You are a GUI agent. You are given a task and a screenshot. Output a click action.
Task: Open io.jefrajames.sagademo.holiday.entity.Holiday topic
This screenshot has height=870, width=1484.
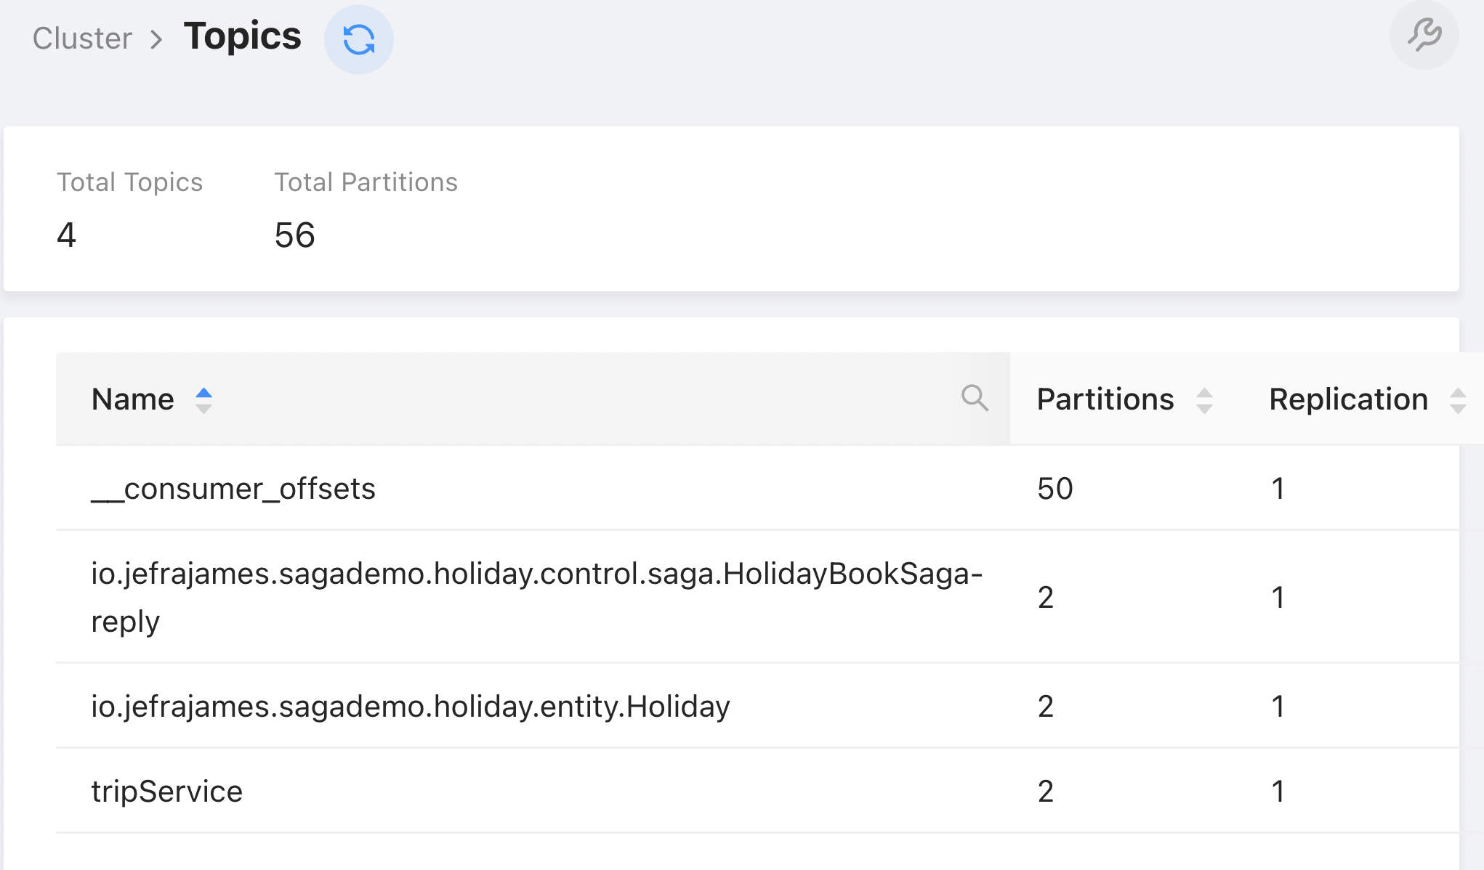[x=411, y=705]
